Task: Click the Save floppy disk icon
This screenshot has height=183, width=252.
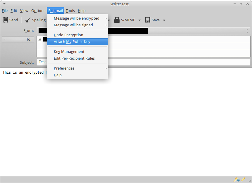Action: point(148,20)
